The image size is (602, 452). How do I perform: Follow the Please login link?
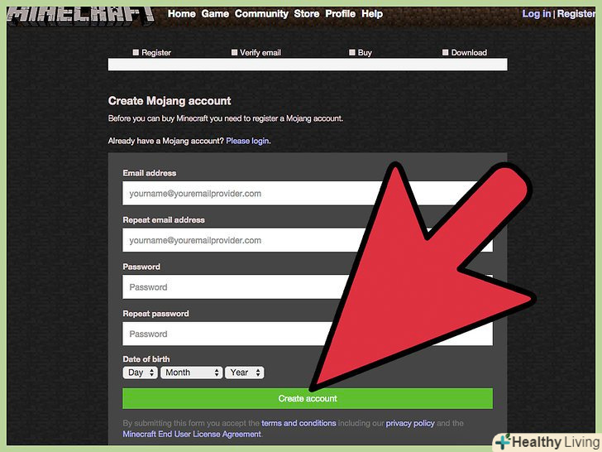(x=247, y=141)
